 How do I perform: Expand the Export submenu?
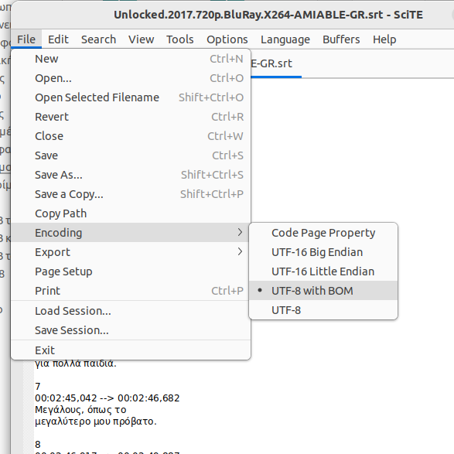click(x=131, y=252)
